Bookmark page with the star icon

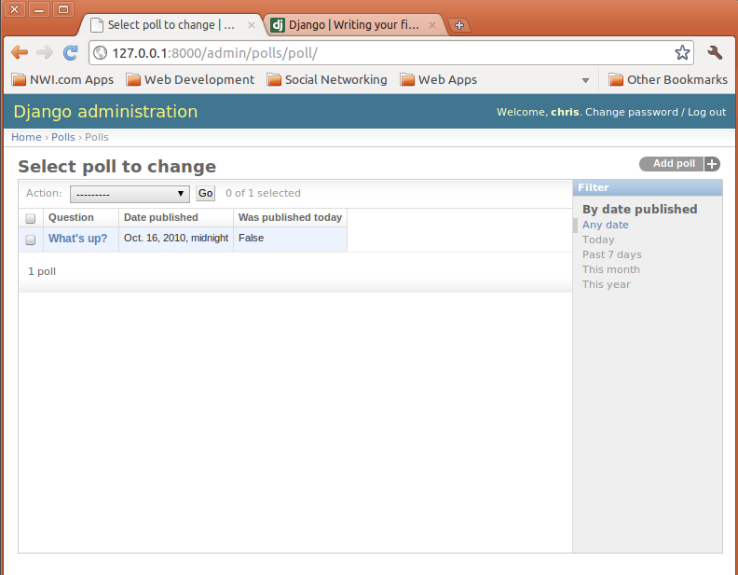coord(682,53)
